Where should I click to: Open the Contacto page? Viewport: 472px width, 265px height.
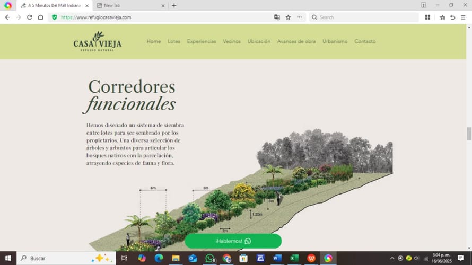pos(365,41)
